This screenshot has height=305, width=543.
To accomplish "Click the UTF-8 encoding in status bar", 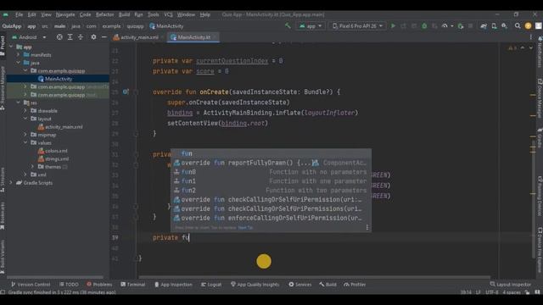I will pos(491,292).
